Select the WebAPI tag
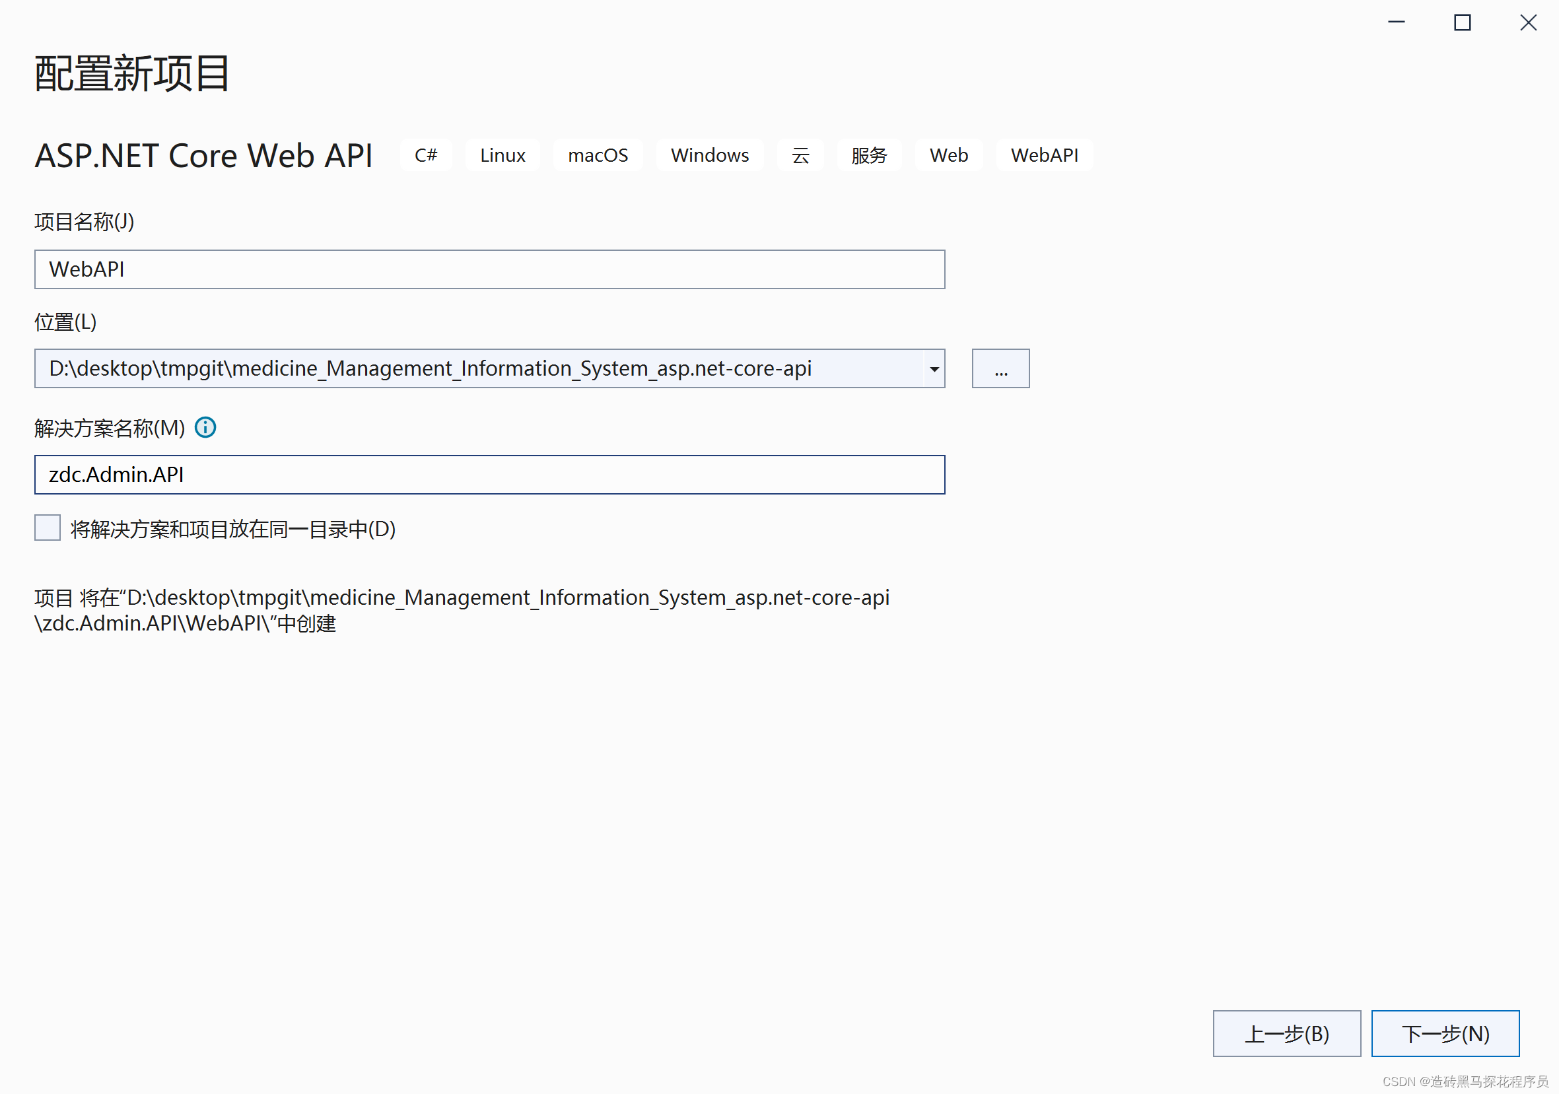Viewport: 1559px width, 1094px height. point(1045,155)
